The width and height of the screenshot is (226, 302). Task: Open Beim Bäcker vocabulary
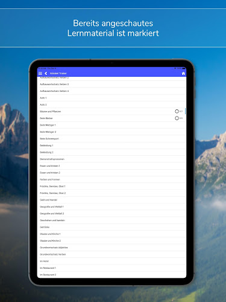tap(111, 118)
